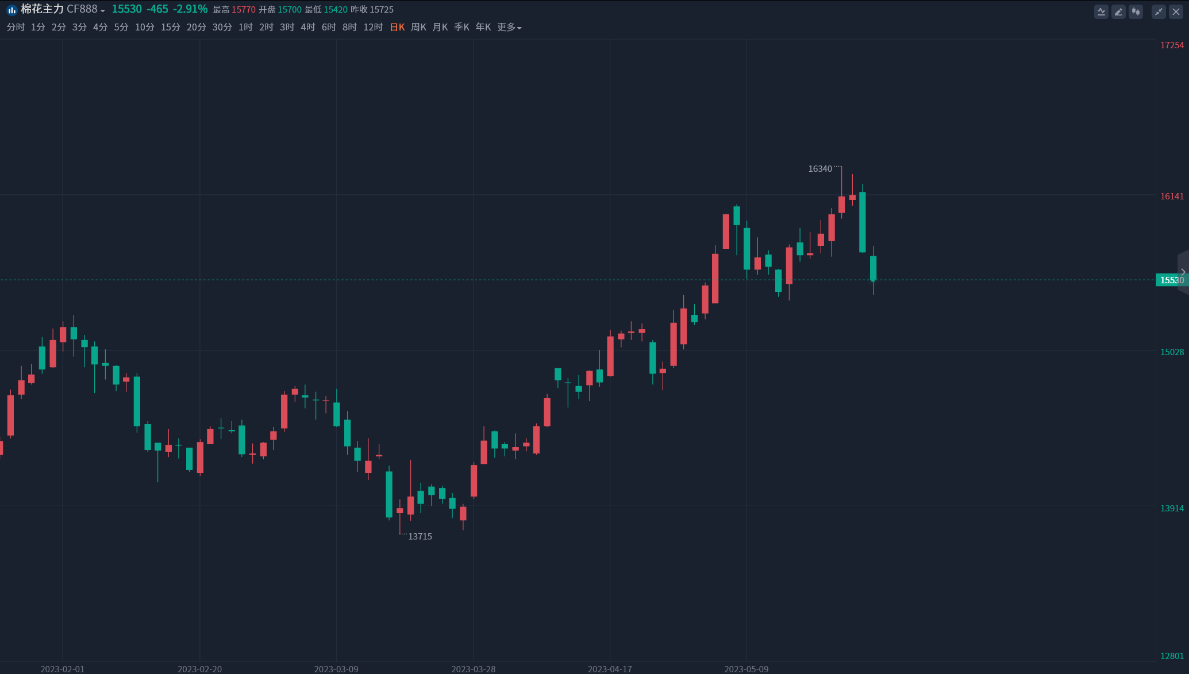Expand the 更多 timeframe dropdown
Image resolution: width=1189 pixels, height=674 pixels.
[x=509, y=27]
